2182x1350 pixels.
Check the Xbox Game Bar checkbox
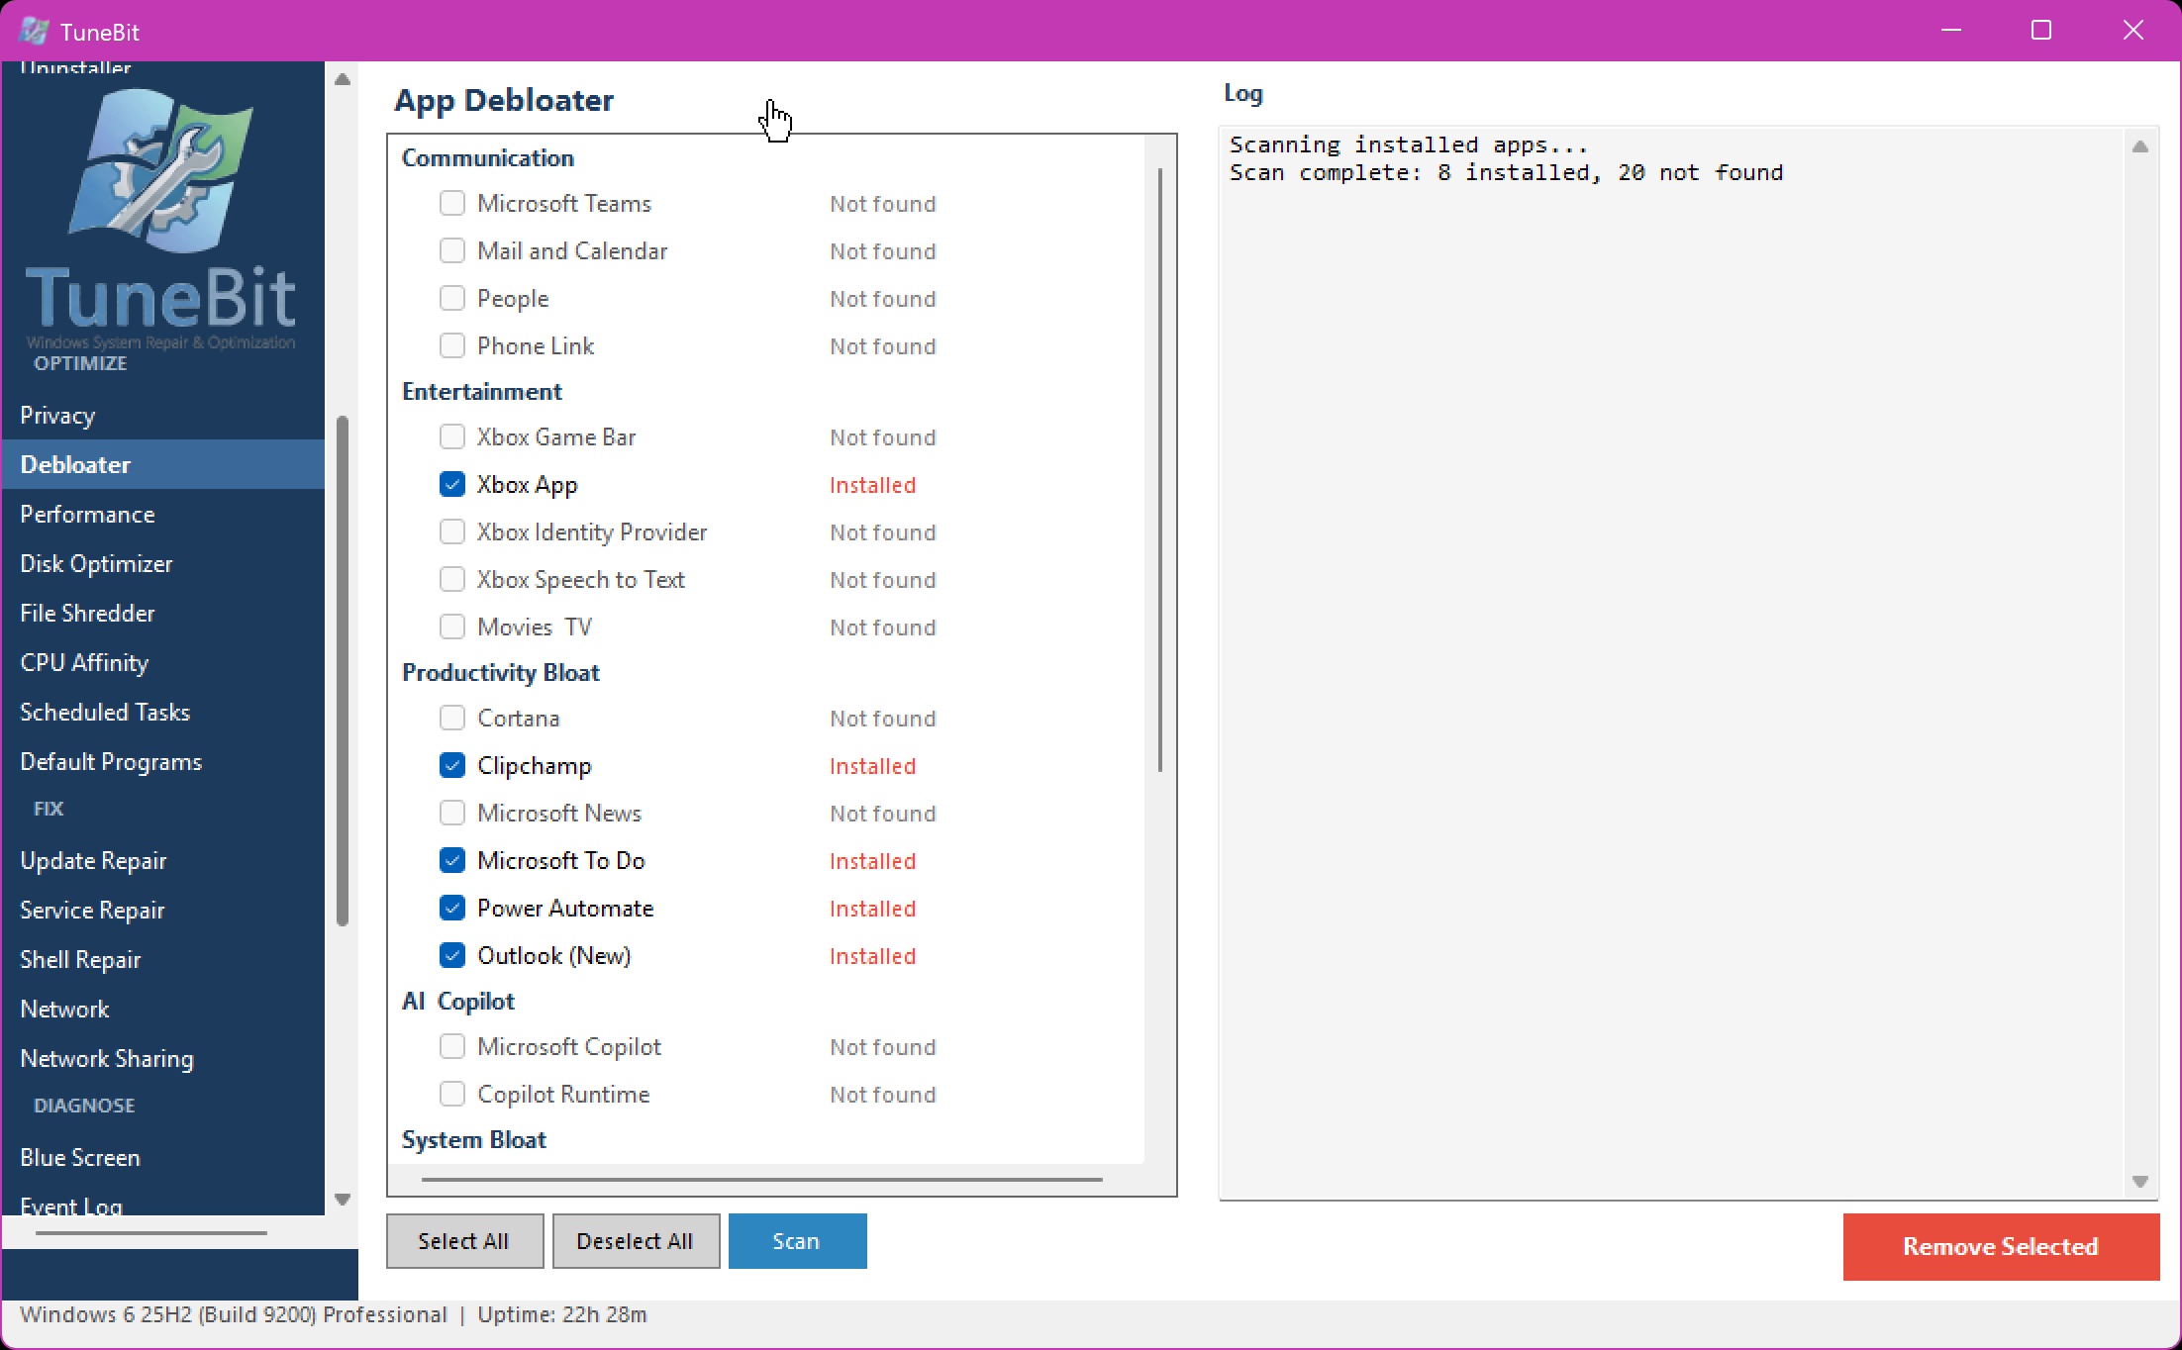[452, 436]
